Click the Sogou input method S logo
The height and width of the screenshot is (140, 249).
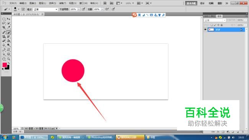tap(134, 15)
